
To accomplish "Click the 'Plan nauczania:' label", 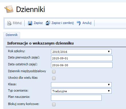I will point(19,97).
